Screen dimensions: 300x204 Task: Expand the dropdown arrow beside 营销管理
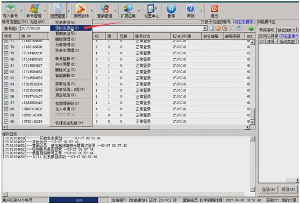pyautogui.click(x=116, y=11)
